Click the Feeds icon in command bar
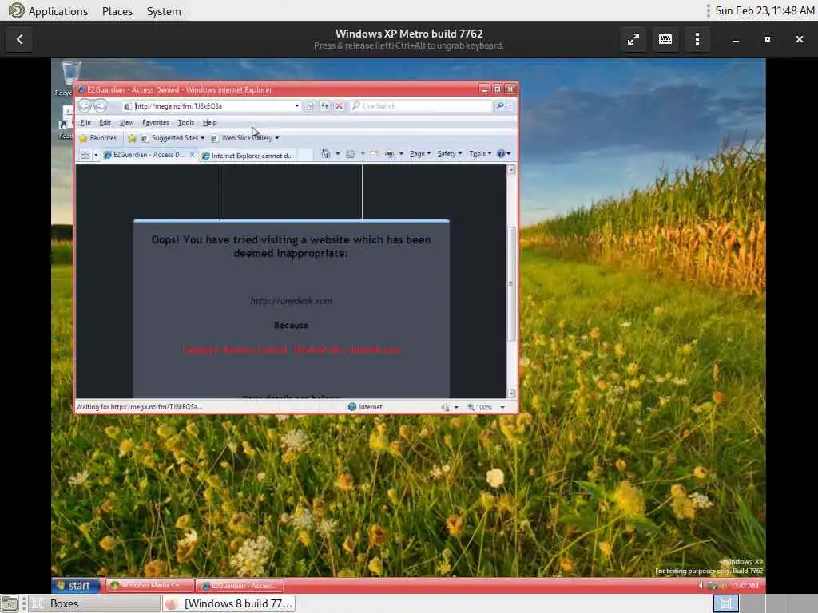 pyautogui.click(x=350, y=154)
